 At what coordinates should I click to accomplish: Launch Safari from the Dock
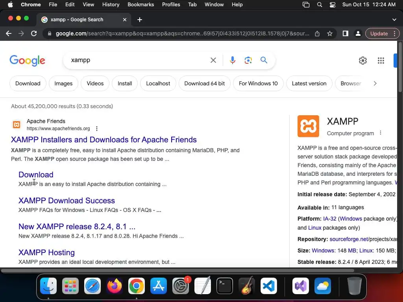[92, 286]
